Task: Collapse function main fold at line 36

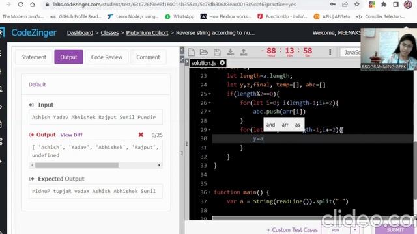Action: coord(210,192)
